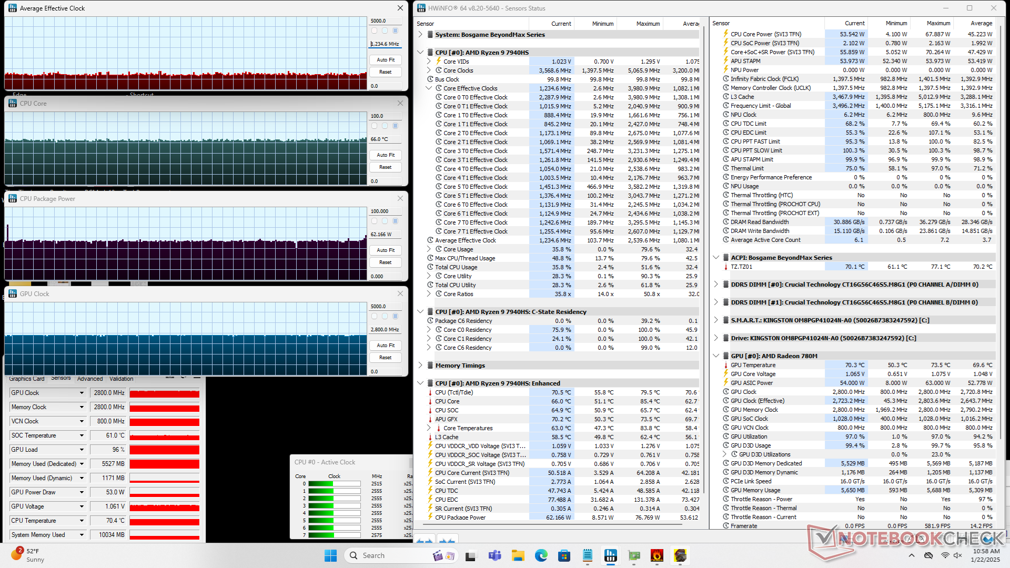Click Auto Fit in the GPU Clock window
Viewport: 1010px width, 568px height.
pyautogui.click(x=386, y=346)
